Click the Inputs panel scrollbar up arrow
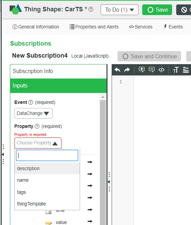 tap(103, 97)
